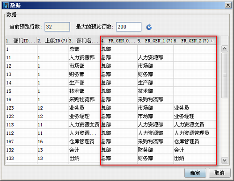
Task: Click 出纳 in the 部门名 column
Action: tap(74, 159)
